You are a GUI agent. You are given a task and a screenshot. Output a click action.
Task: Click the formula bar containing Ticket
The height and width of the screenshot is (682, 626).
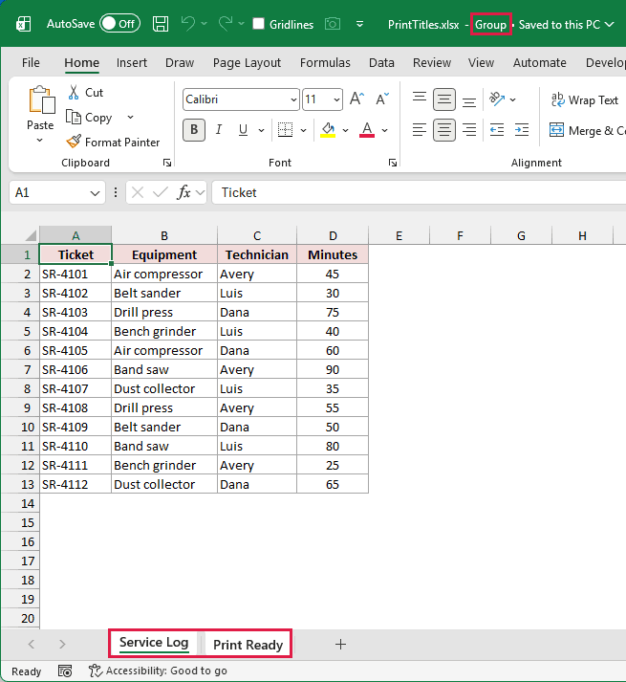(419, 192)
